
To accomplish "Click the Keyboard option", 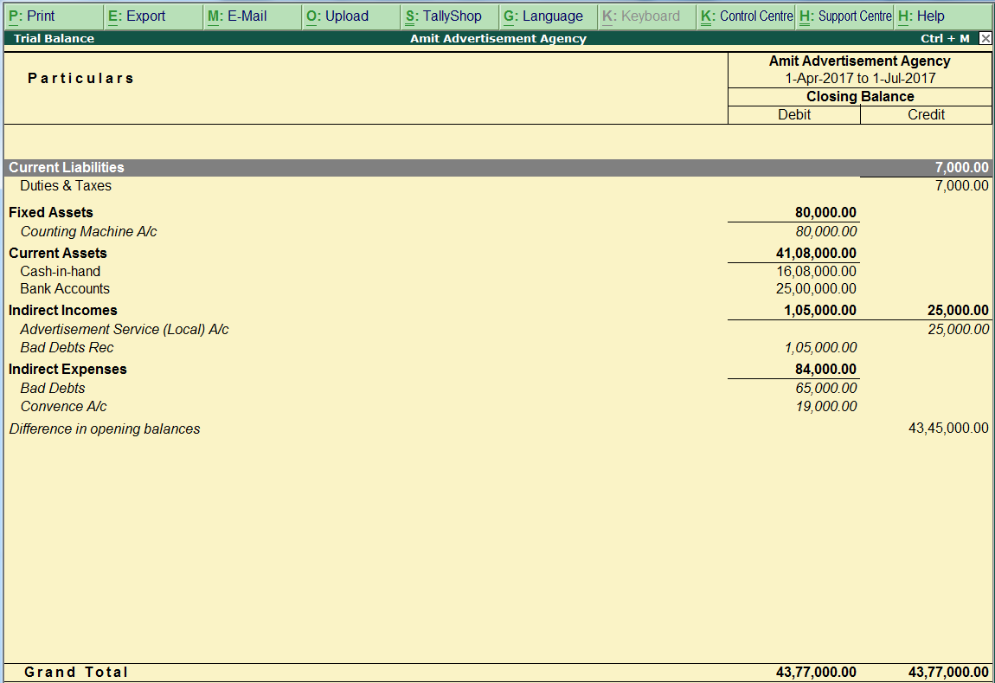I will click(645, 16).
